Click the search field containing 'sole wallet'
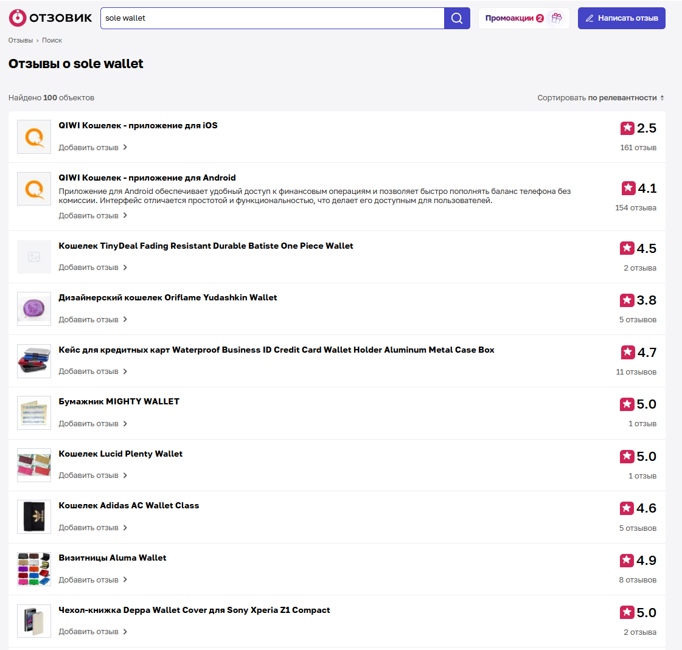The height and width of the screenshot is (650, 682). [x=272, y=18]
